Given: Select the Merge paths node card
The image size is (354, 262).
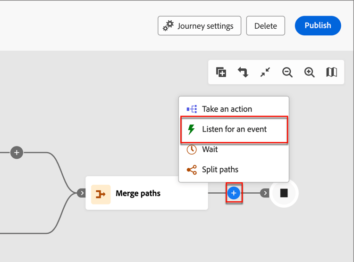Looking at the screenshot, I should click(x=147, y=193).
